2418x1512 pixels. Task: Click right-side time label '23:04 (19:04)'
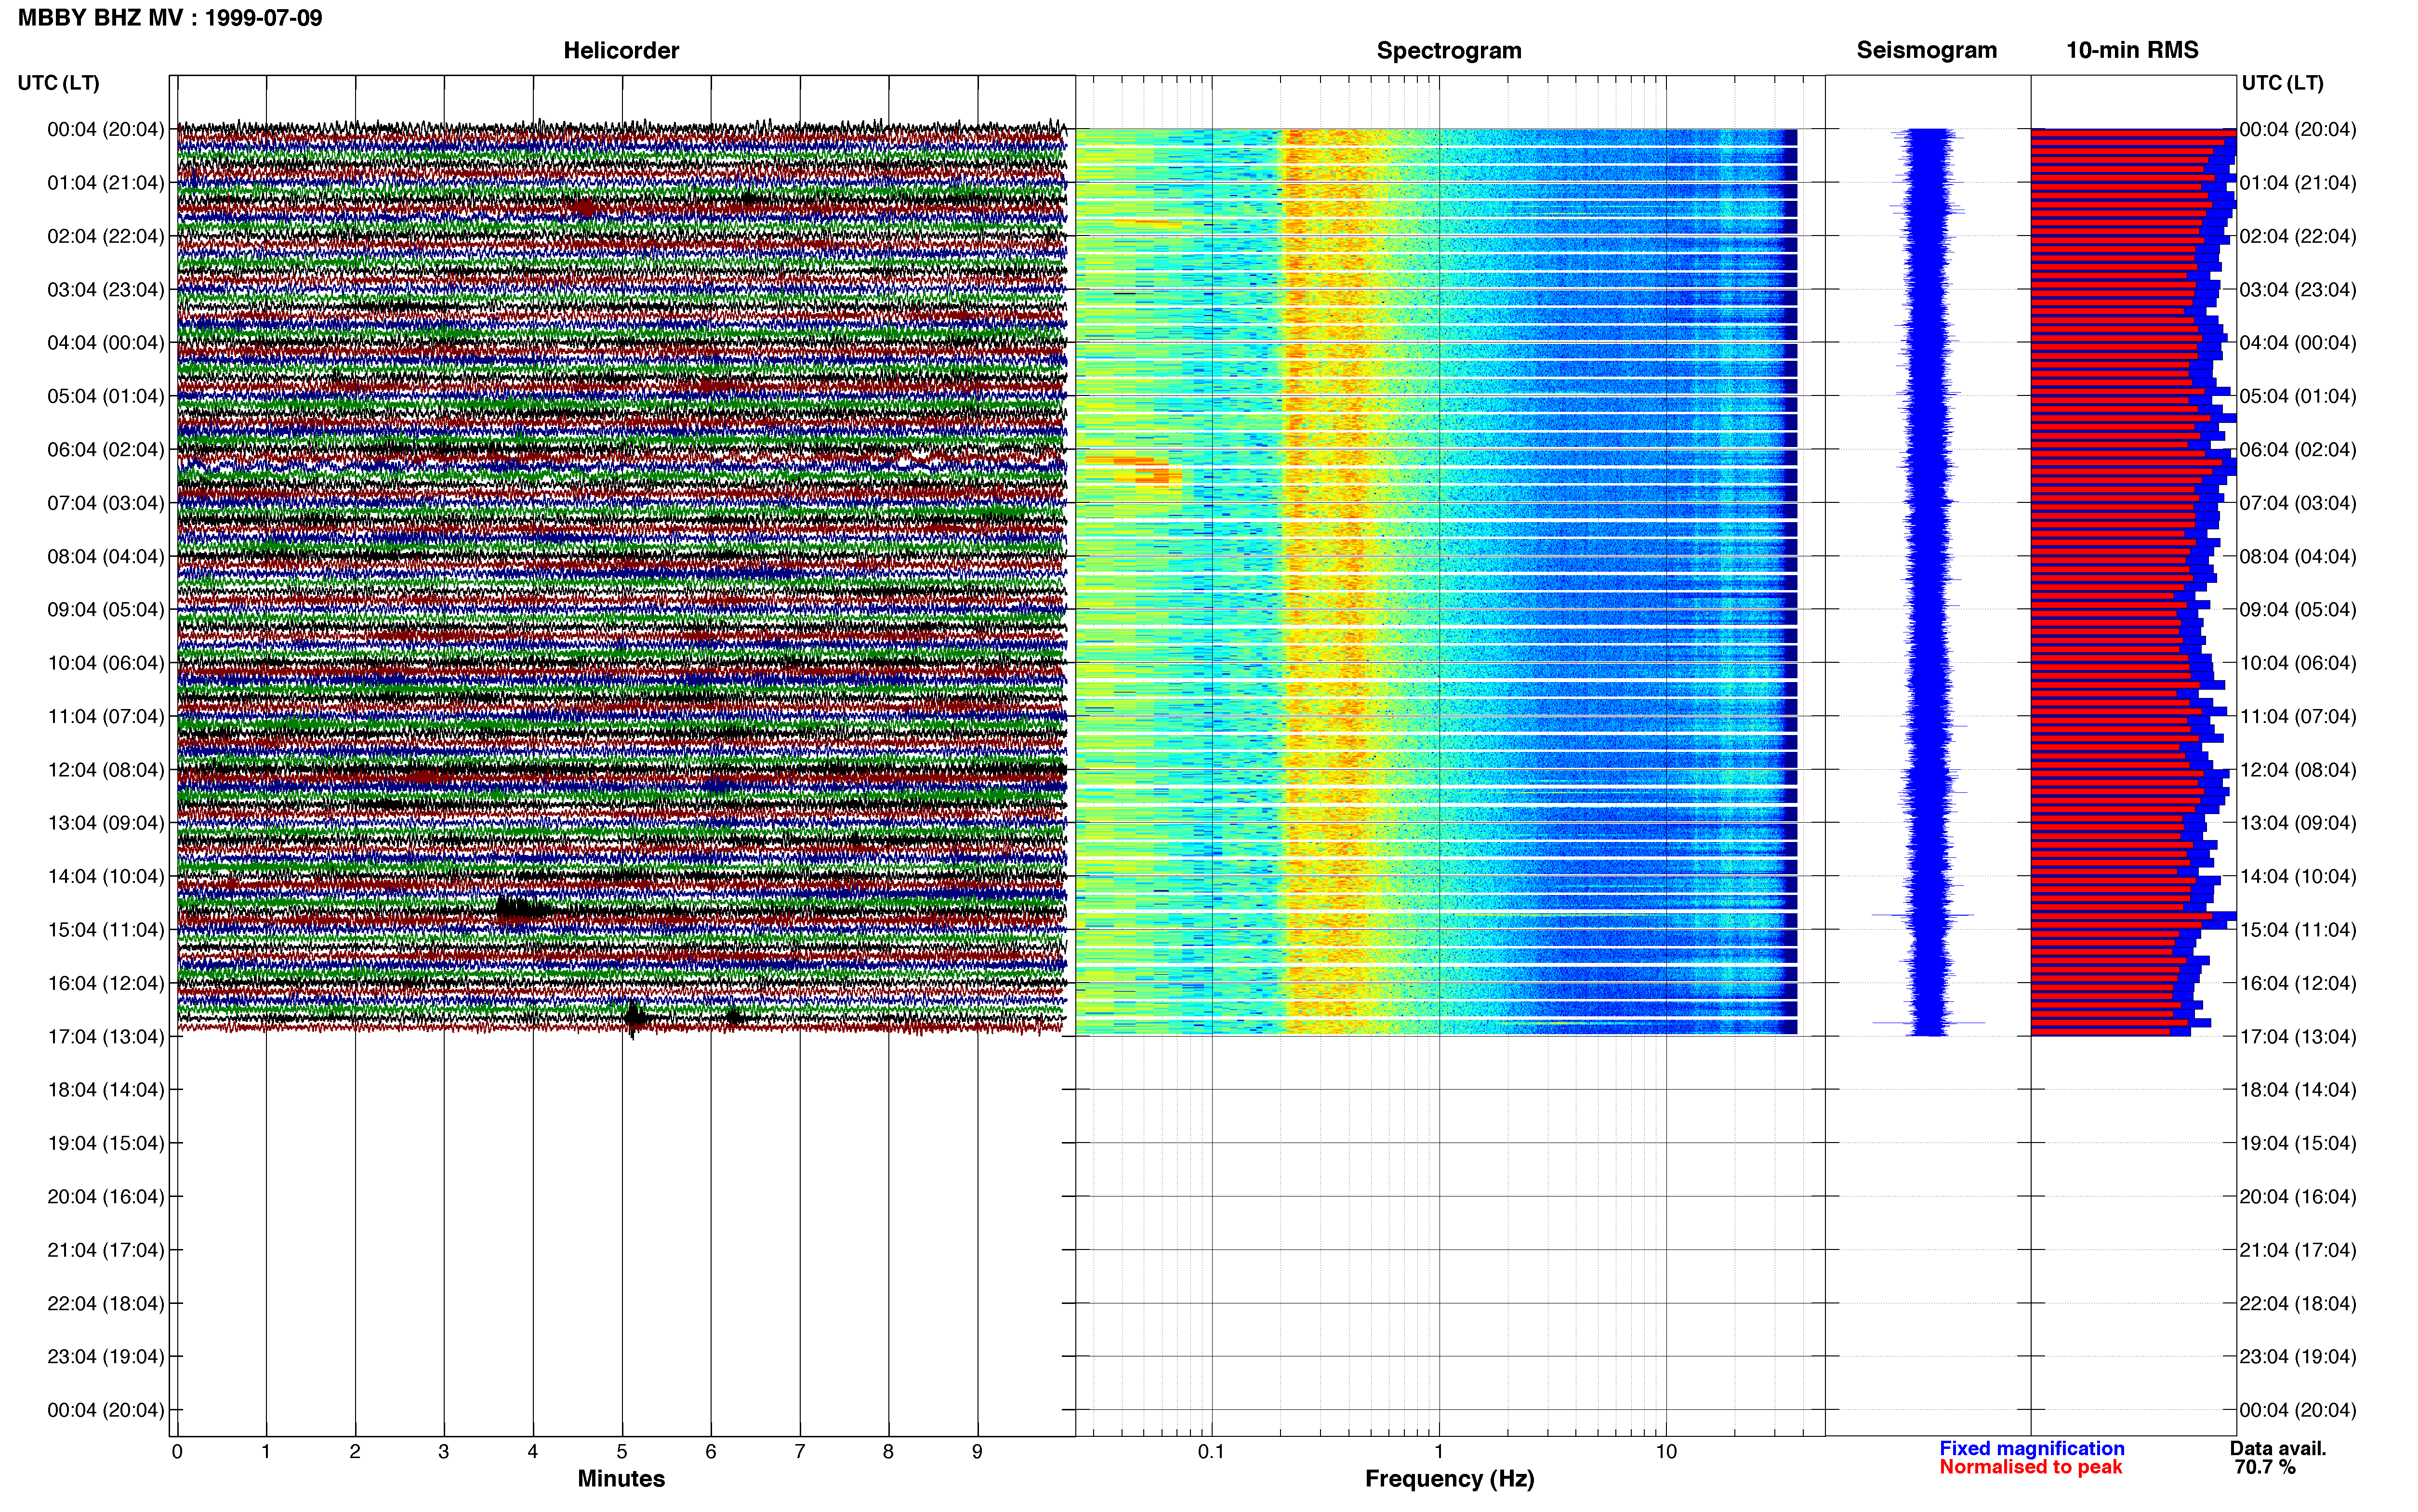[x=2298, y=1357]
